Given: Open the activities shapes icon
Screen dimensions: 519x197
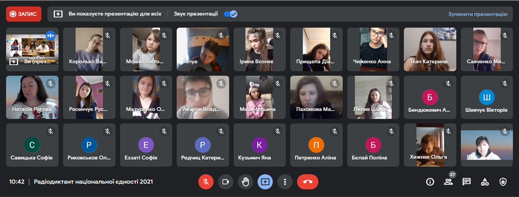Looking at the screenshot, I should [x=485, y=182].
